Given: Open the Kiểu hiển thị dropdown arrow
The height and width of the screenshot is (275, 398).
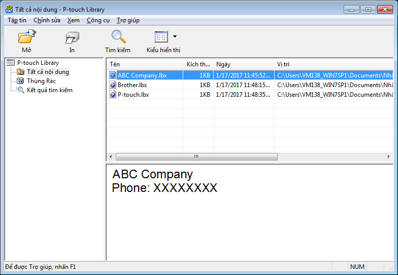Looking at the screenshot, I should tap(175, 36).
